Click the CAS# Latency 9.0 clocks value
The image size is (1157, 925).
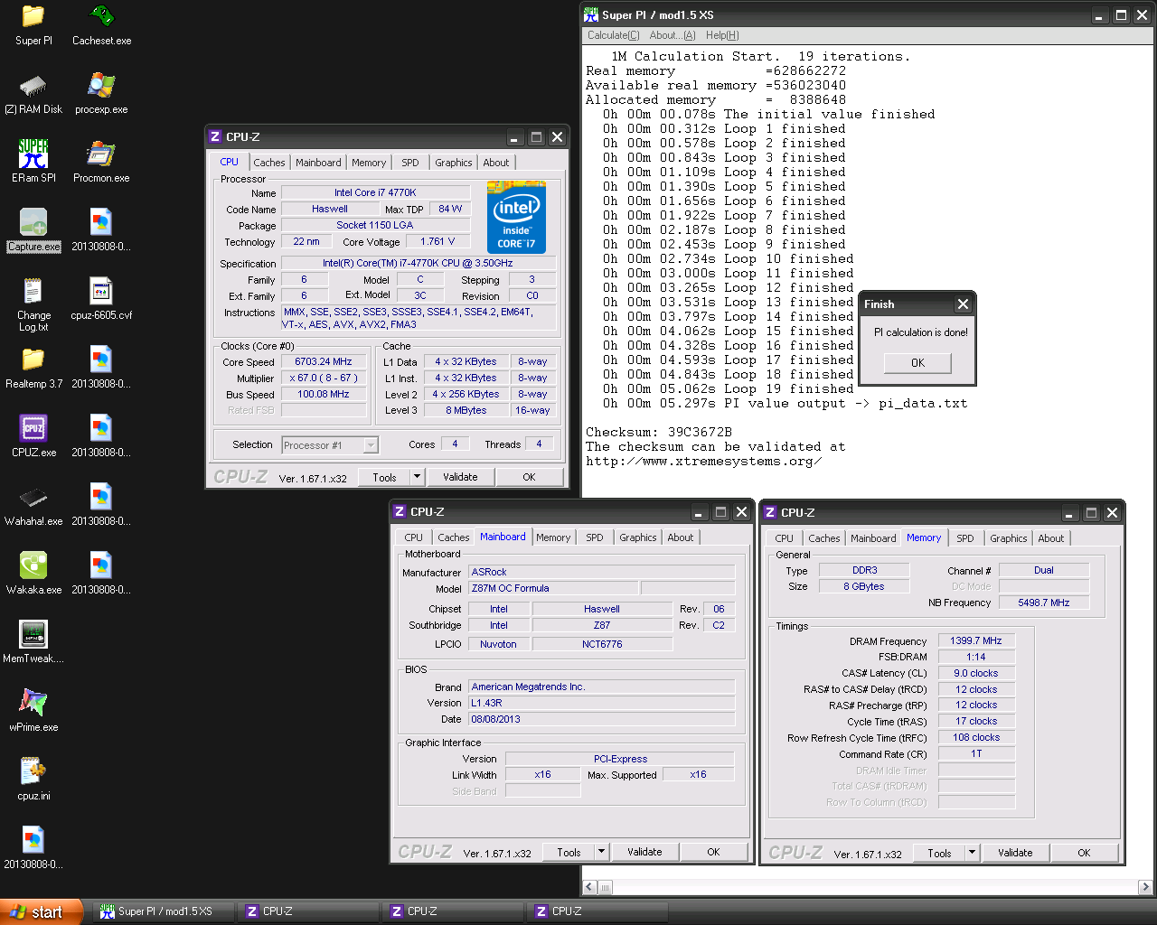(976, 673)
